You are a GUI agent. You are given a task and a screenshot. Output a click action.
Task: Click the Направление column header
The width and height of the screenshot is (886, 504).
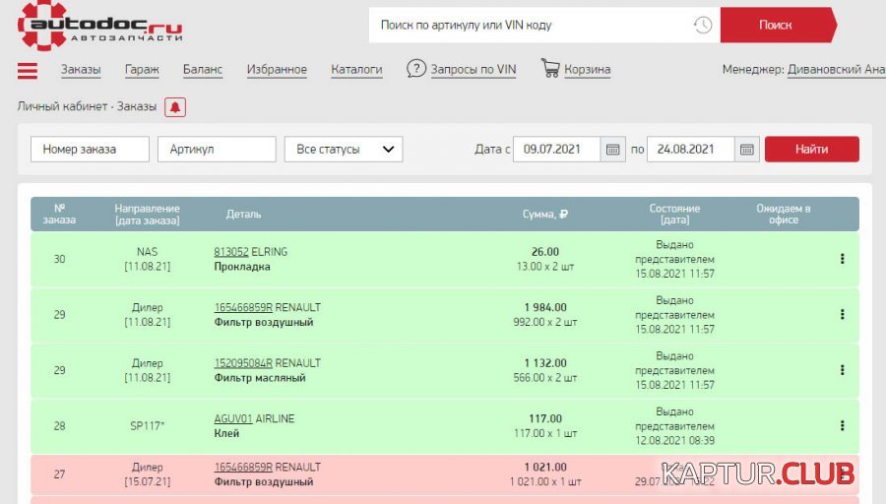point(147,215)
